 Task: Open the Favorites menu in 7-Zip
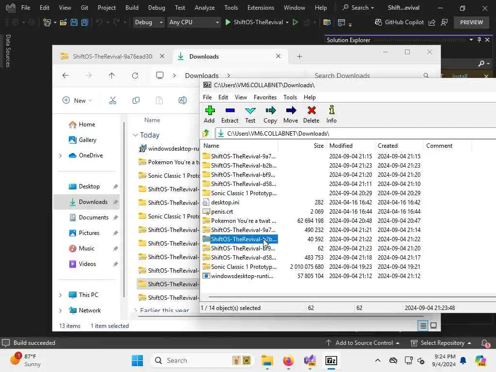pos(265,97)
